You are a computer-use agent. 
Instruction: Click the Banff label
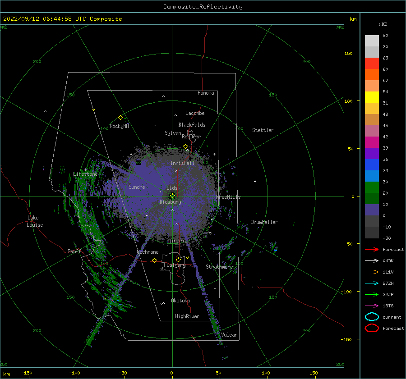pos(74,251)
